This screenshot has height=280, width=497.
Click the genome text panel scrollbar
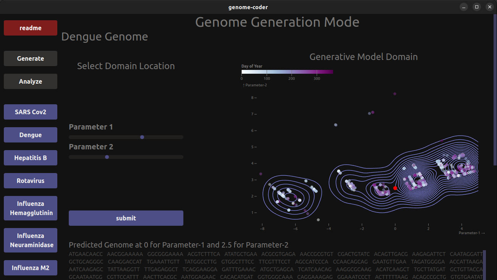[x=485, y=265]
